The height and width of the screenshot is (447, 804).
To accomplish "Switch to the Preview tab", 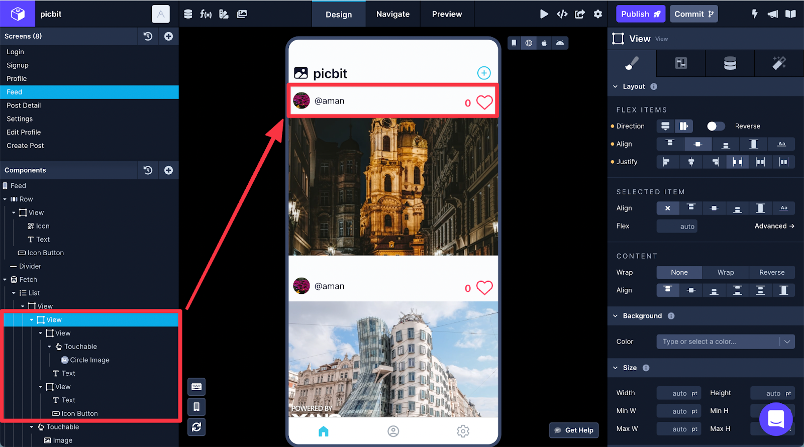I will (x=447, y=14).
